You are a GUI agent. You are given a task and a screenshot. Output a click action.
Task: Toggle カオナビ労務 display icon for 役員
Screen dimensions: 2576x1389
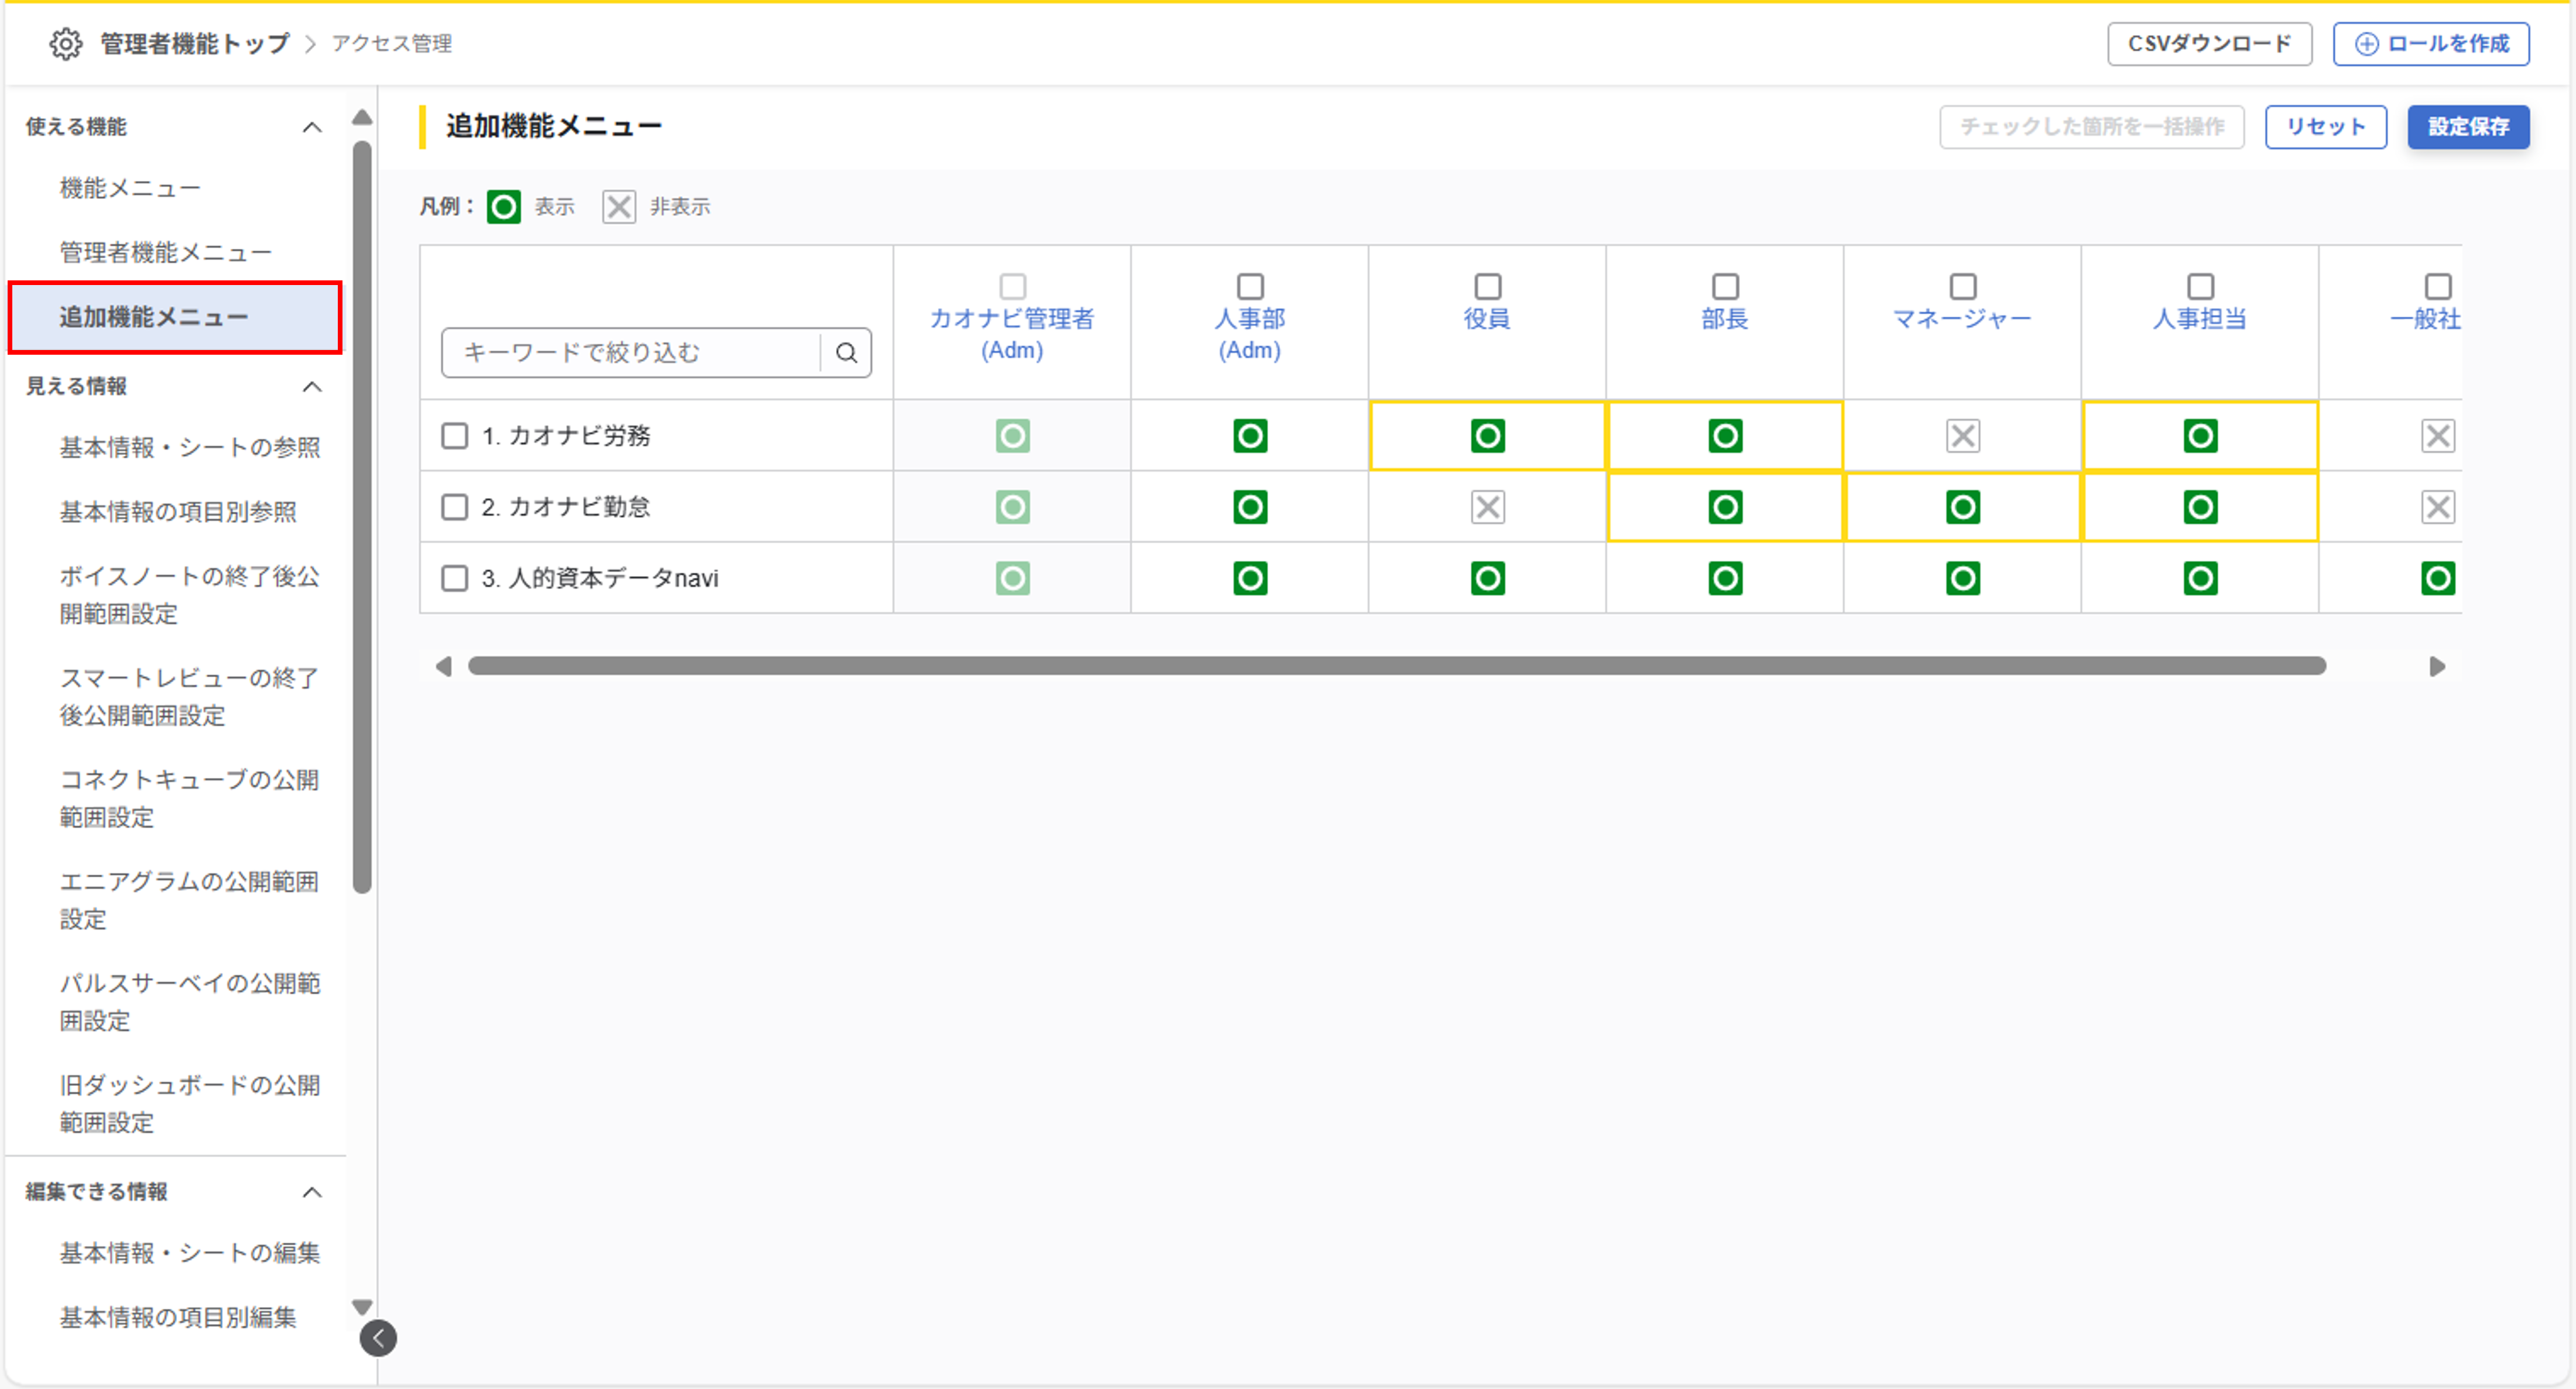(x=1487, y=436)
